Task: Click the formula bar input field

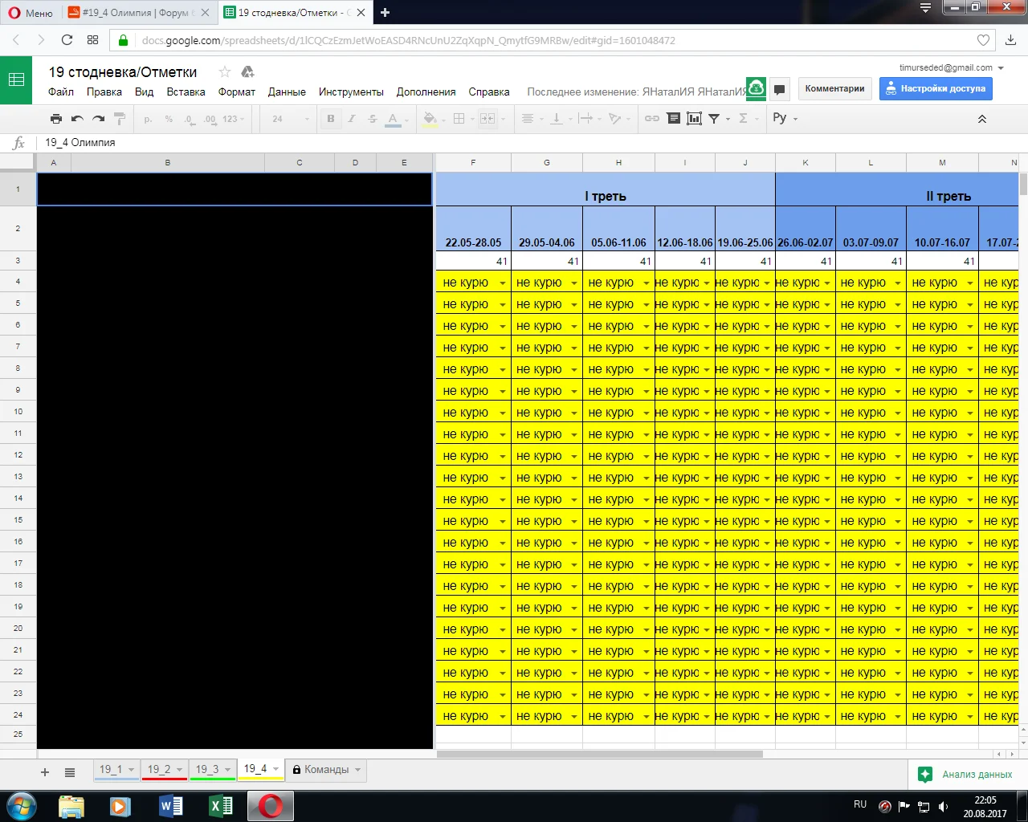Action: coord(241,143)
